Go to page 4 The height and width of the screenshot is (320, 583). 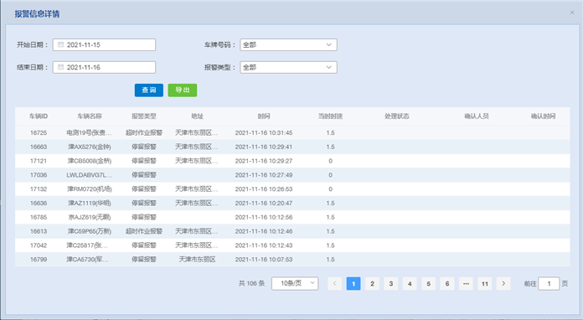pos(410,284)
